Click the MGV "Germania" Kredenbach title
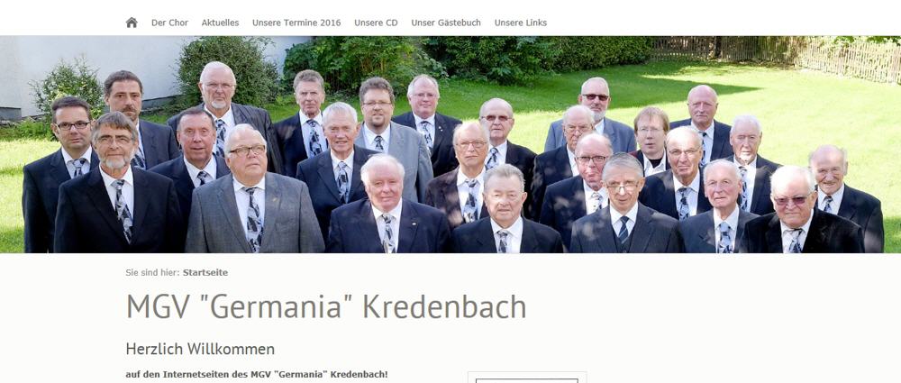The height and width of the screenshot is (383, 901). point(326,307)
